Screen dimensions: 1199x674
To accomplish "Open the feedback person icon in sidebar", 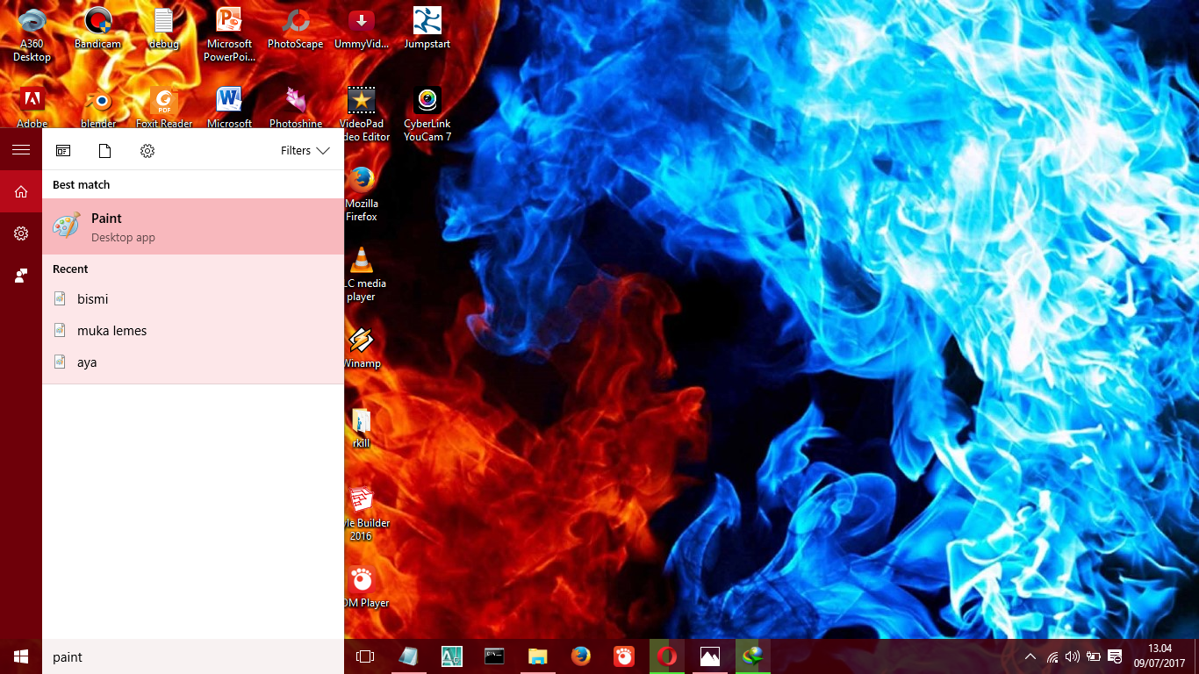I will point(21,276).
